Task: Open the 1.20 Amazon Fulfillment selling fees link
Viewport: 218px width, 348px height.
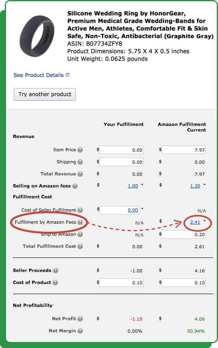Action: (195, 186)
